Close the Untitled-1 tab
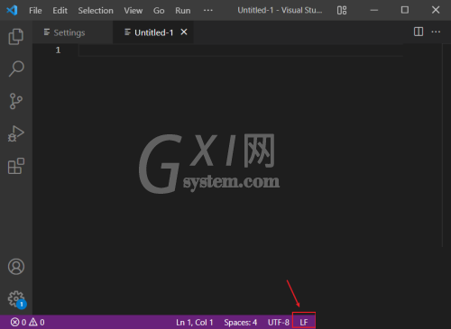The height and width of the screenshot is (329, 451). tap(184, 32)
